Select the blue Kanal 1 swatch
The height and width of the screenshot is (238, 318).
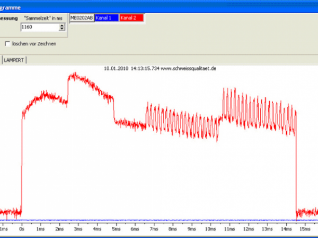click(106, 17)
